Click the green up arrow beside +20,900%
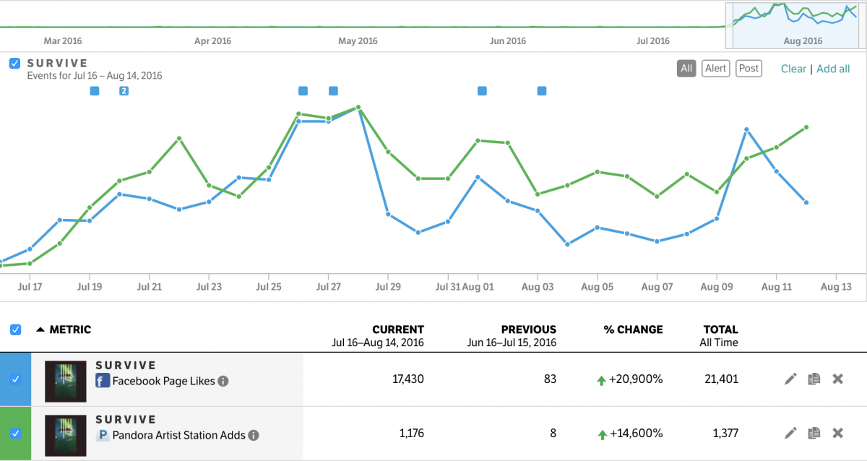The image size is (867, 461). [x=601, y=380]
